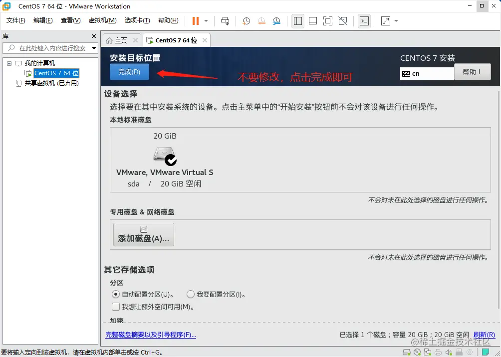The width and height of the screenshot is (501, 357).
Task: Select 我要配置分区(I) radio button
Action: click(x=191, y=294)
